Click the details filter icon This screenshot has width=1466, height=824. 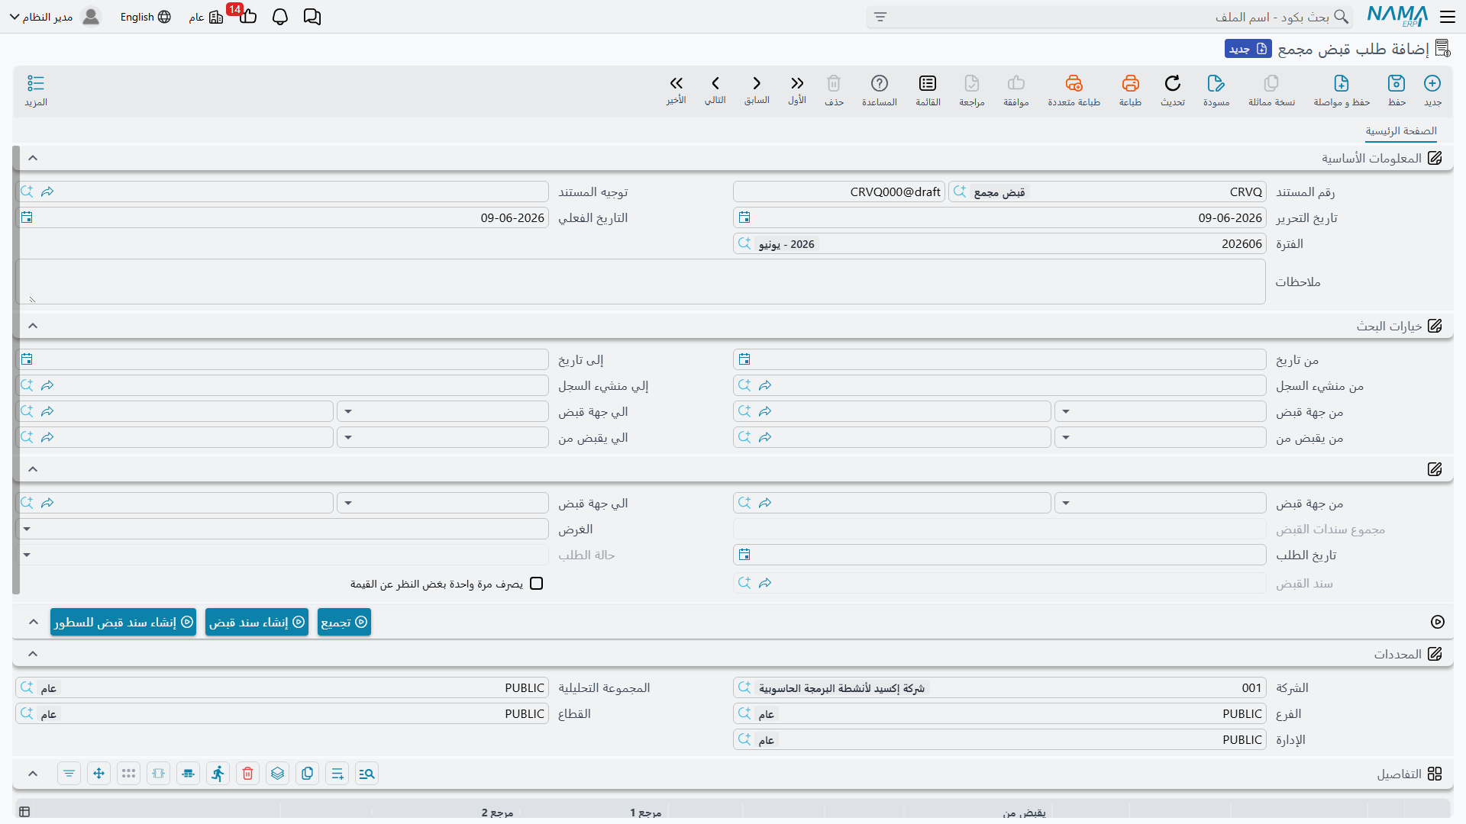[69, 774]
